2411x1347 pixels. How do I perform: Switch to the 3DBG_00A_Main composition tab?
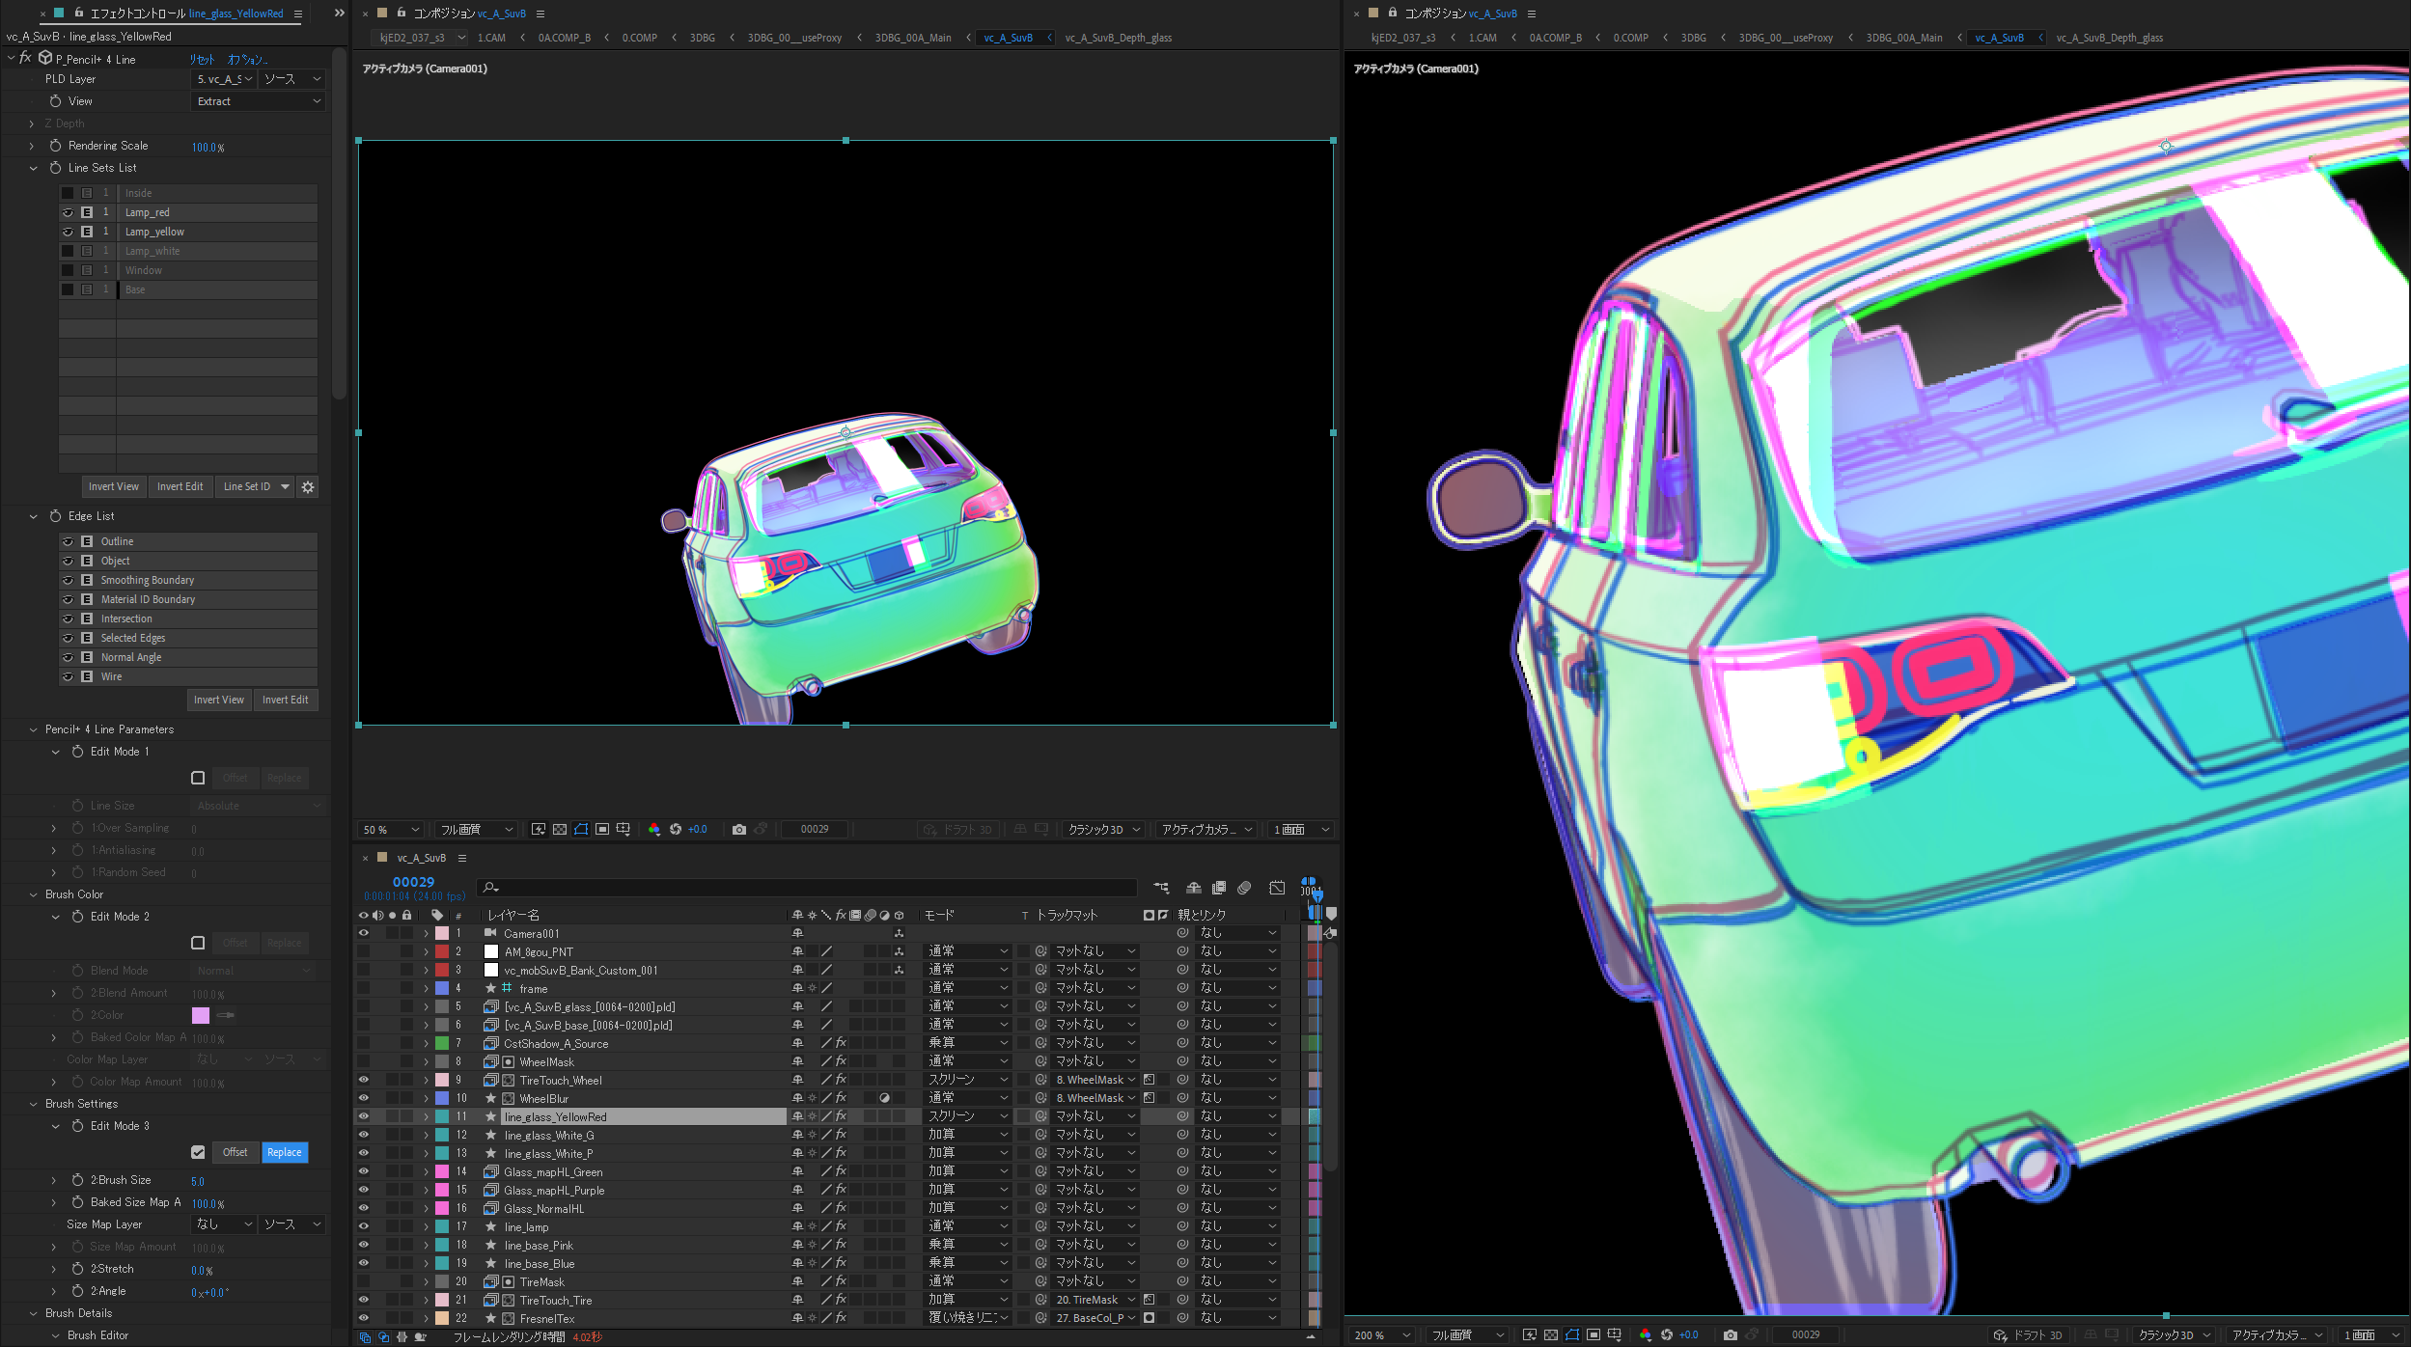tap(911, 38)
